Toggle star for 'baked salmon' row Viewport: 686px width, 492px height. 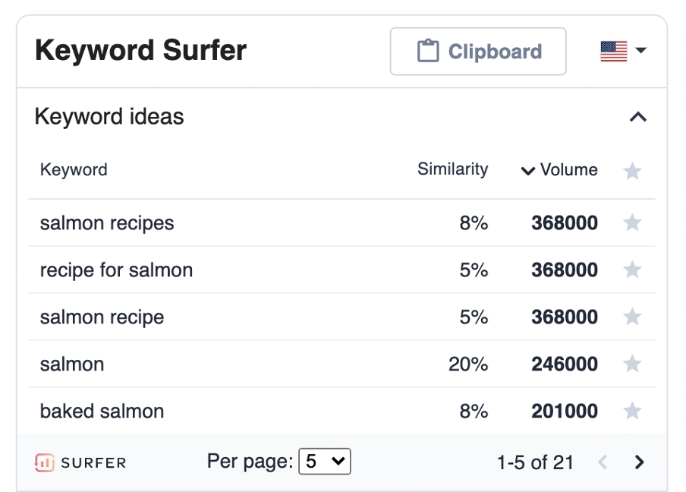point(632,411)
